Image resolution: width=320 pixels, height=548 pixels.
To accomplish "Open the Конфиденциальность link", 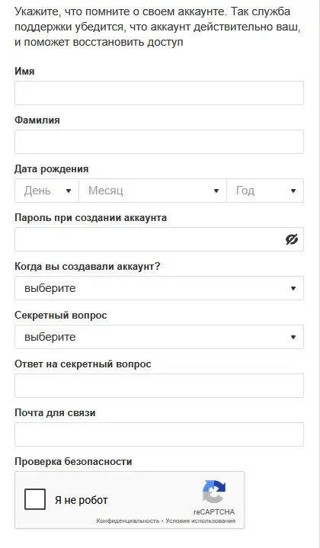I will 127,521.
